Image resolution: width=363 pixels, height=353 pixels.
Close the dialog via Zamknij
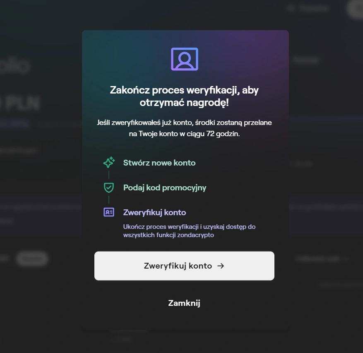[184, 303]
